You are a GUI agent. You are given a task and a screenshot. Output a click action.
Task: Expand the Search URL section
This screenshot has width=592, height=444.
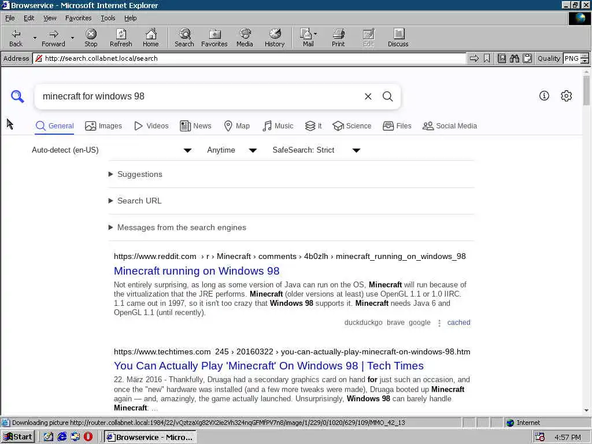click(x=135, y=201)
